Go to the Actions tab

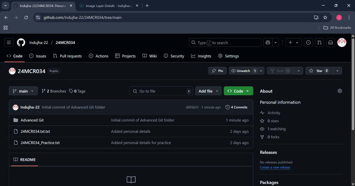coord(99,56)
